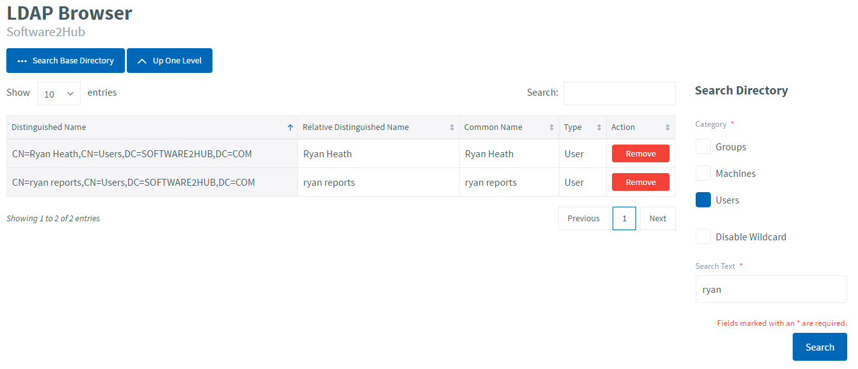This screenshot has width=858, height=369.
Task: Sort by Common Name column icon
Action: pos(552,127)
